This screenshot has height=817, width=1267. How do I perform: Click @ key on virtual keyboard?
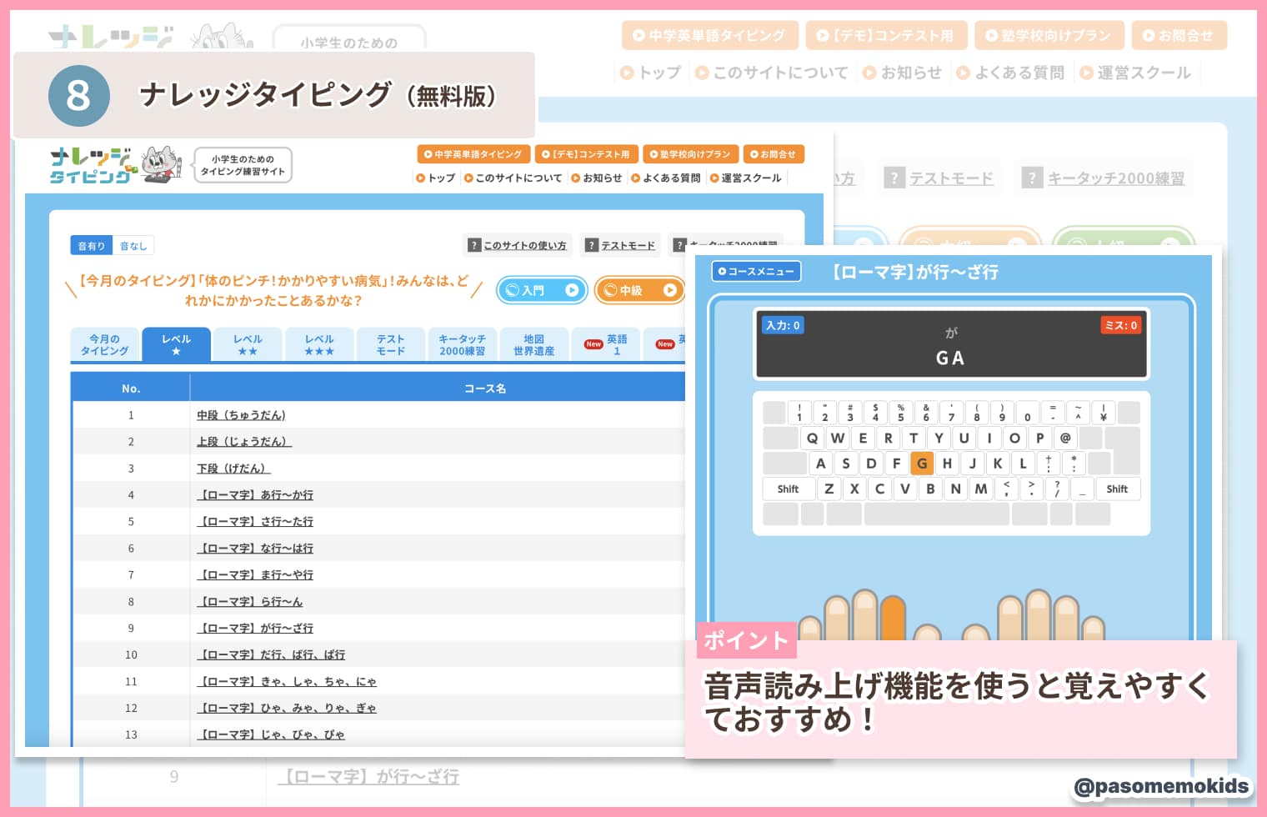(1065, 438)
